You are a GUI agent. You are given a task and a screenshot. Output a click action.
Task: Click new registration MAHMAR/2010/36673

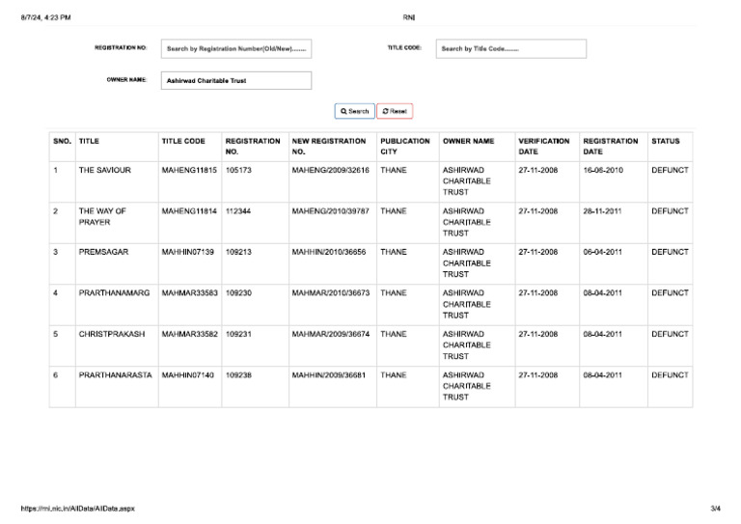coord(331,293)
